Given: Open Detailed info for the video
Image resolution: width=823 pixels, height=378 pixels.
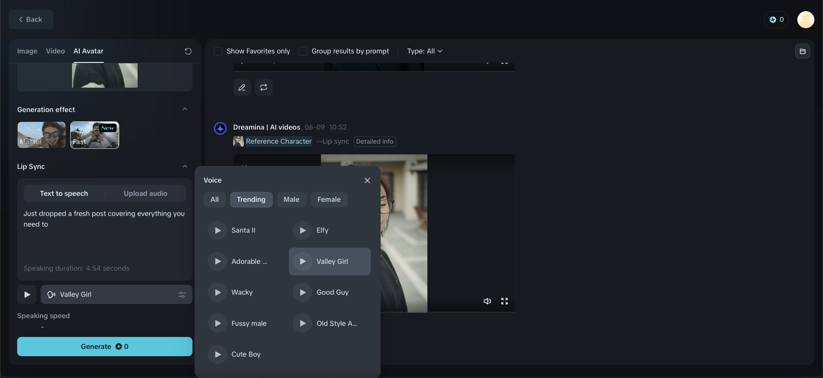Looking at the screenshot, I should tap(375, 142).
